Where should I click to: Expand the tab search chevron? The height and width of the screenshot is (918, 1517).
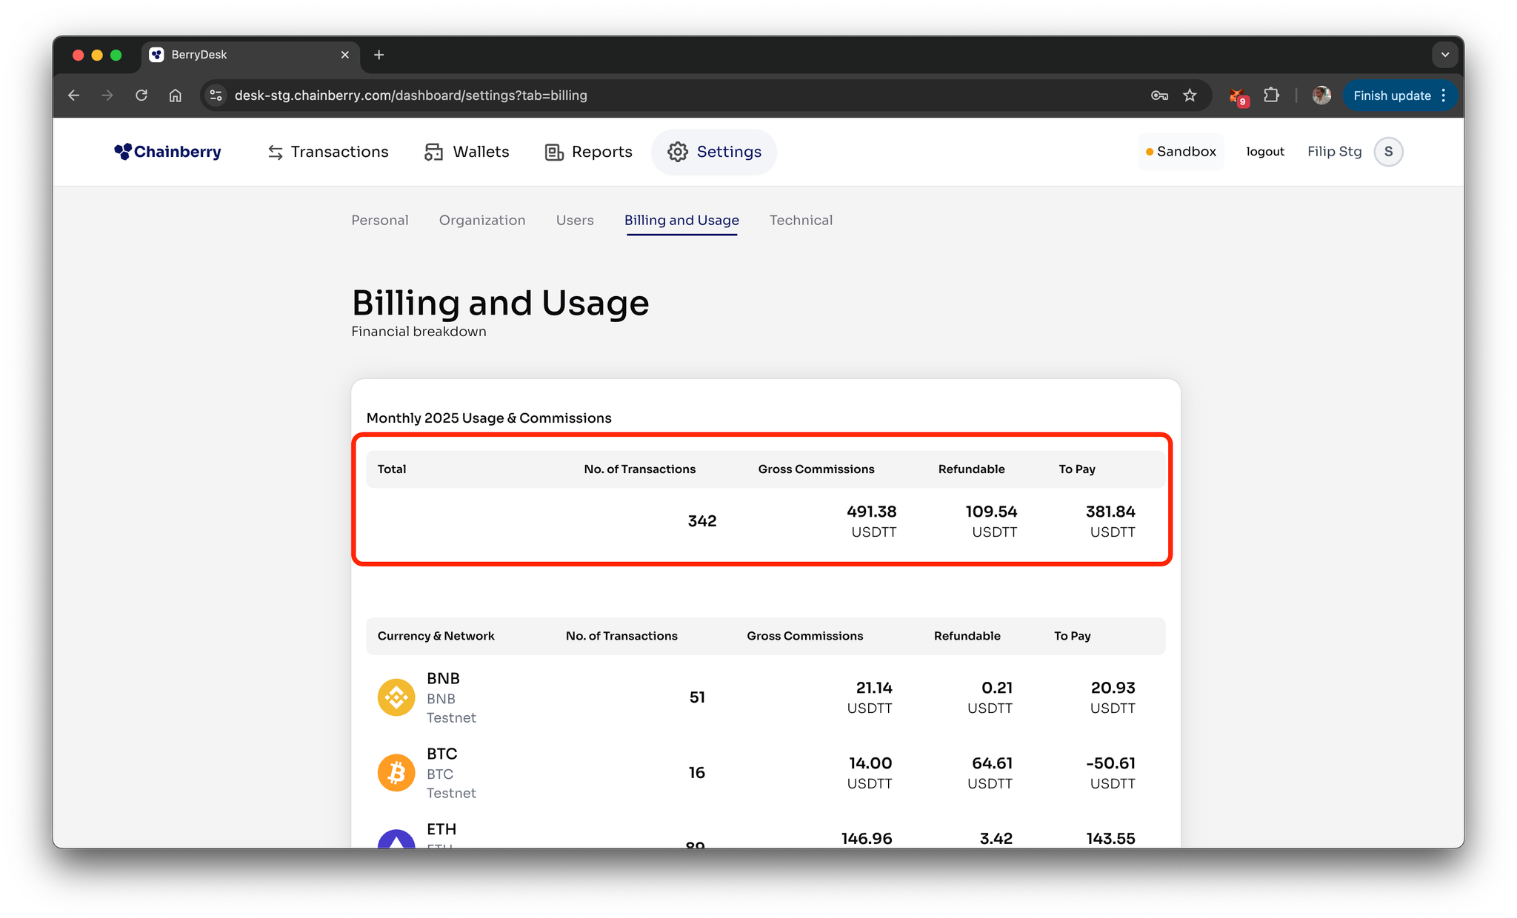coord(1444,55)
